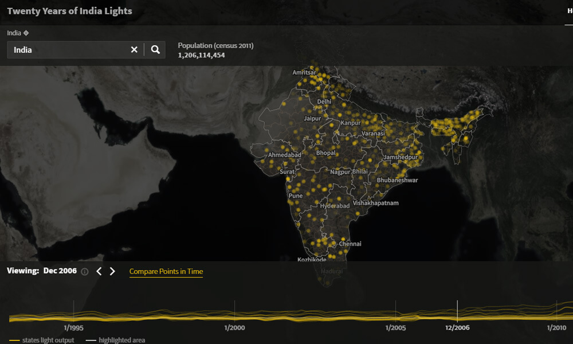This screenshot has height=344, width=573.
Task: Click the India breadcrumb label
Action: [14, 33]
